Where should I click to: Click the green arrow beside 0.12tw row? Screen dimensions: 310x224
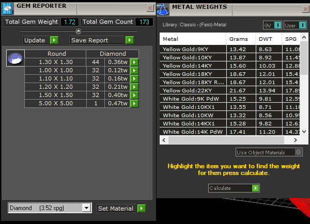click(134, 70)
